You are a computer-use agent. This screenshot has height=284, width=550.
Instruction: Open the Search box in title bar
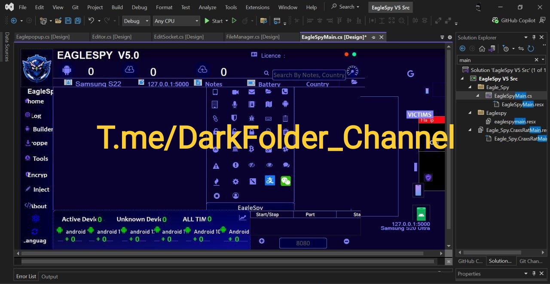[345, 7]
